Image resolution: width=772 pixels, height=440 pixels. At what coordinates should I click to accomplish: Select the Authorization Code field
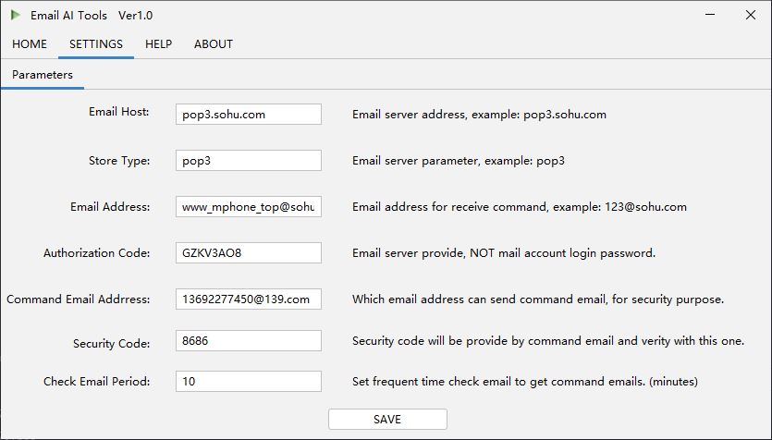coord(249,253)
